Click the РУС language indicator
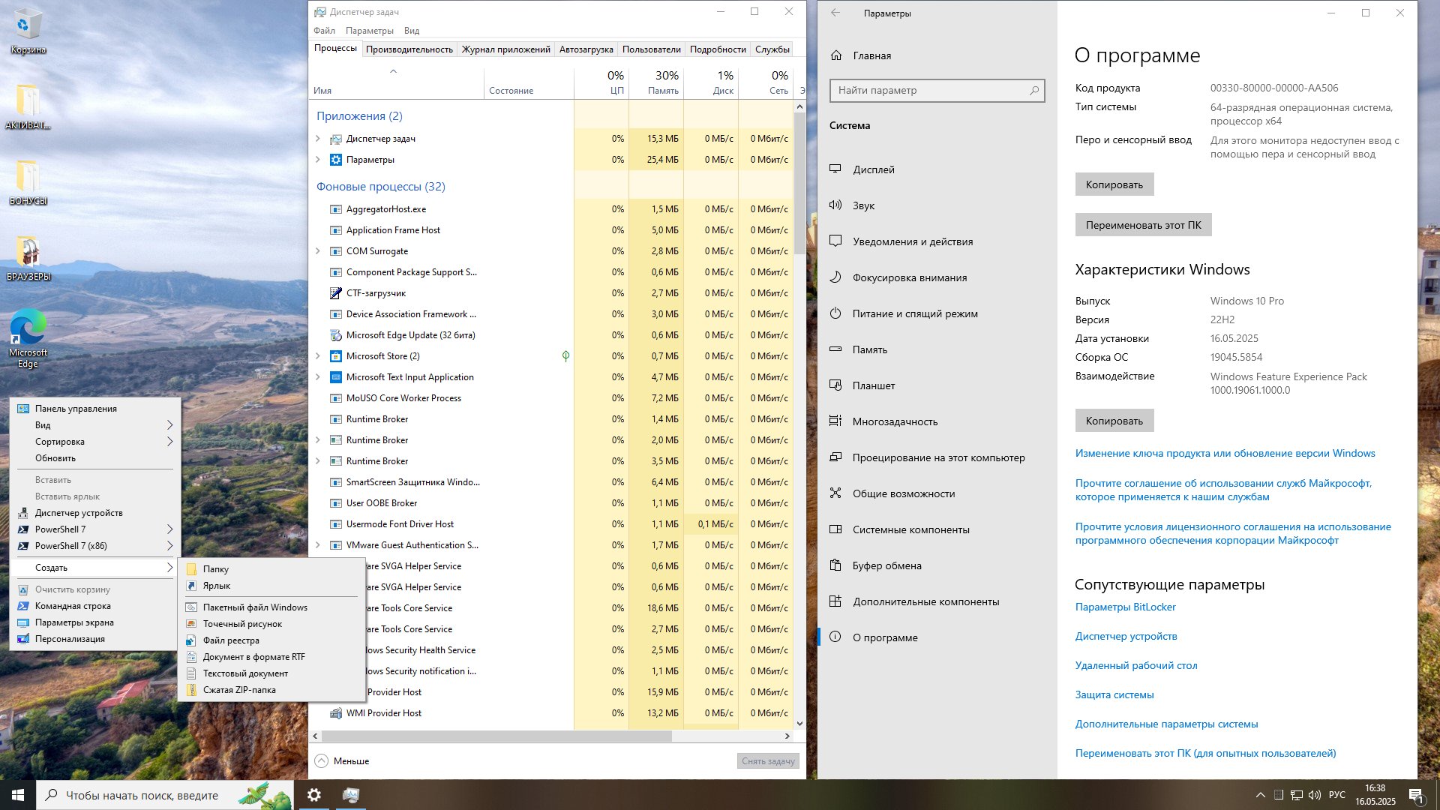The height and width of the screenshot is (810, 1440). (x=1336, y=795)
